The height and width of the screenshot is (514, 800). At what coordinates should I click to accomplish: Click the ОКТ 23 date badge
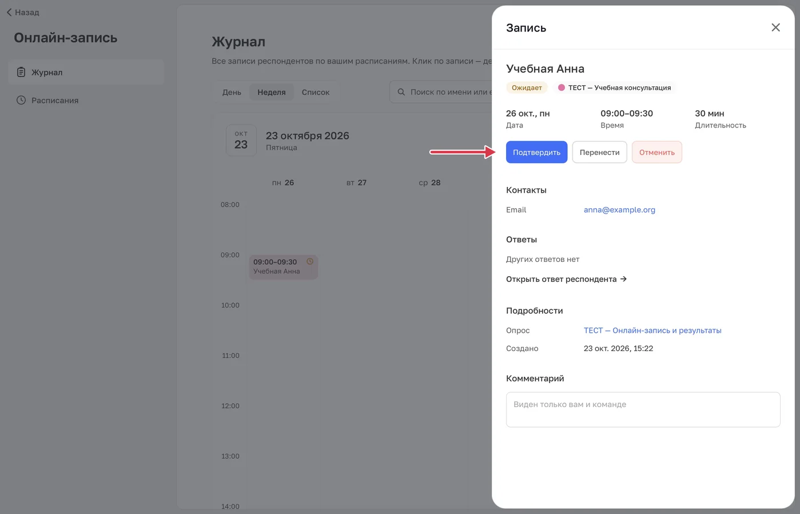[241, 140]
